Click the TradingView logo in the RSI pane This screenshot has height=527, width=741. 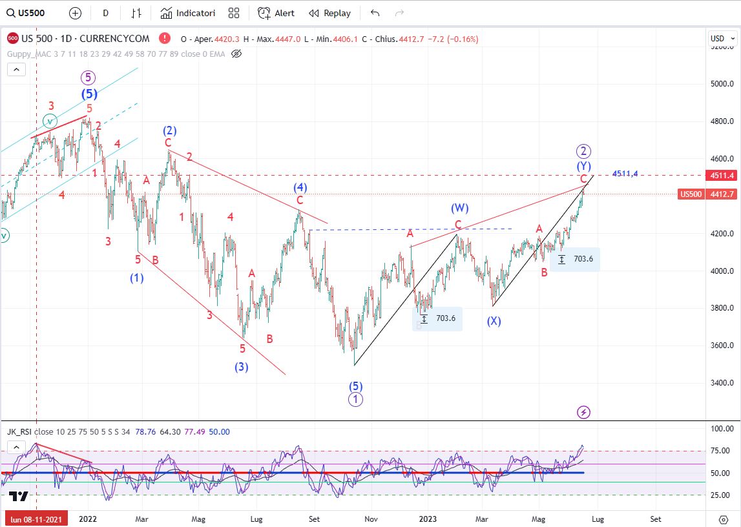coord(19,496)
